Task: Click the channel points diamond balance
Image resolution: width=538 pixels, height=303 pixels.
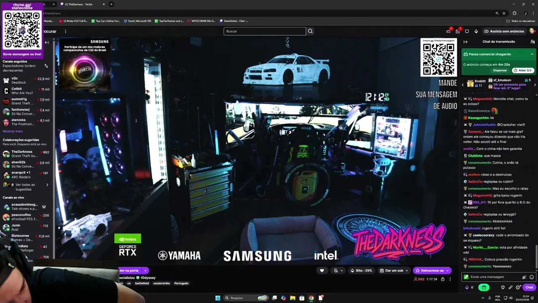Action: pyautogui.click(x=469, y=287)
